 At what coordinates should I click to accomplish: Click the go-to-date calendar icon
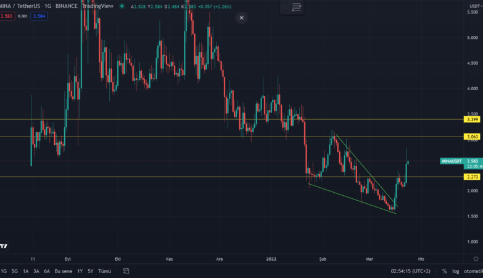pos(125,271)
